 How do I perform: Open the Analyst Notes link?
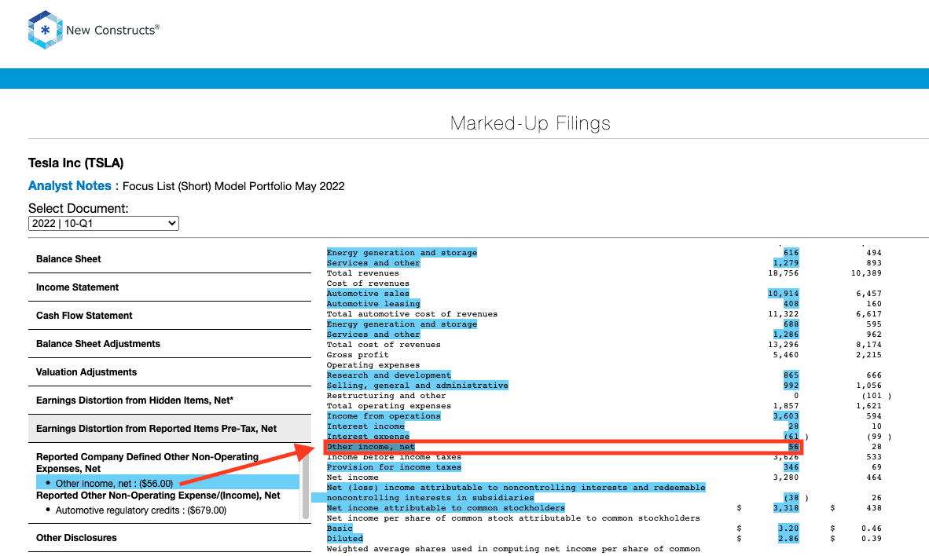point(70,186)
